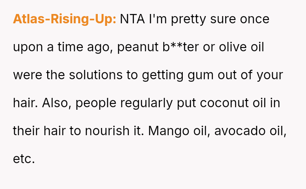Click the word "etc." on the last line
Screen dimensions: 306x189
click(24, 159)
